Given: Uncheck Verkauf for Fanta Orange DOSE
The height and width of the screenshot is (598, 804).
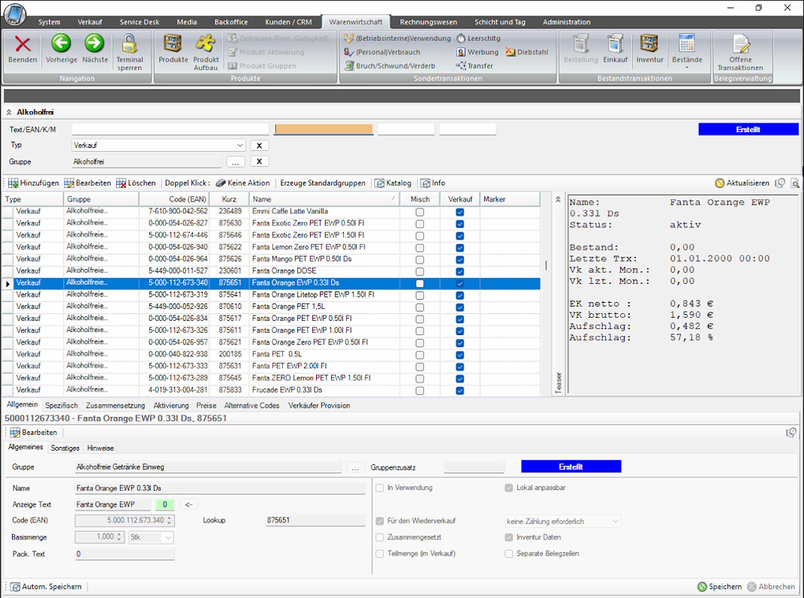Looking at the screenshot, I should [x=459, y=271].
